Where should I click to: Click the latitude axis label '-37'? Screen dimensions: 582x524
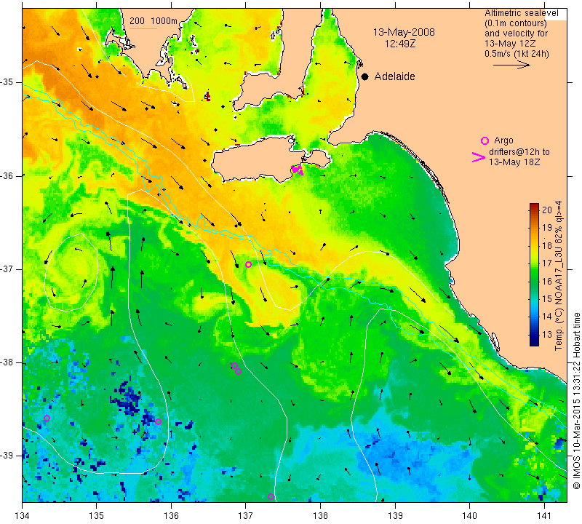[7, 269]
